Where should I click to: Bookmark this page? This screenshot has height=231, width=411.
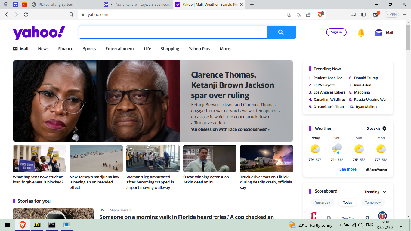pos(71,14)
